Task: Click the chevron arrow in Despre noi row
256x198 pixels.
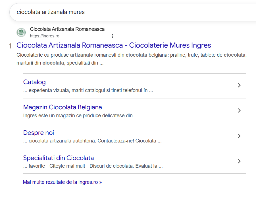Action: click(x=239, y=136)
